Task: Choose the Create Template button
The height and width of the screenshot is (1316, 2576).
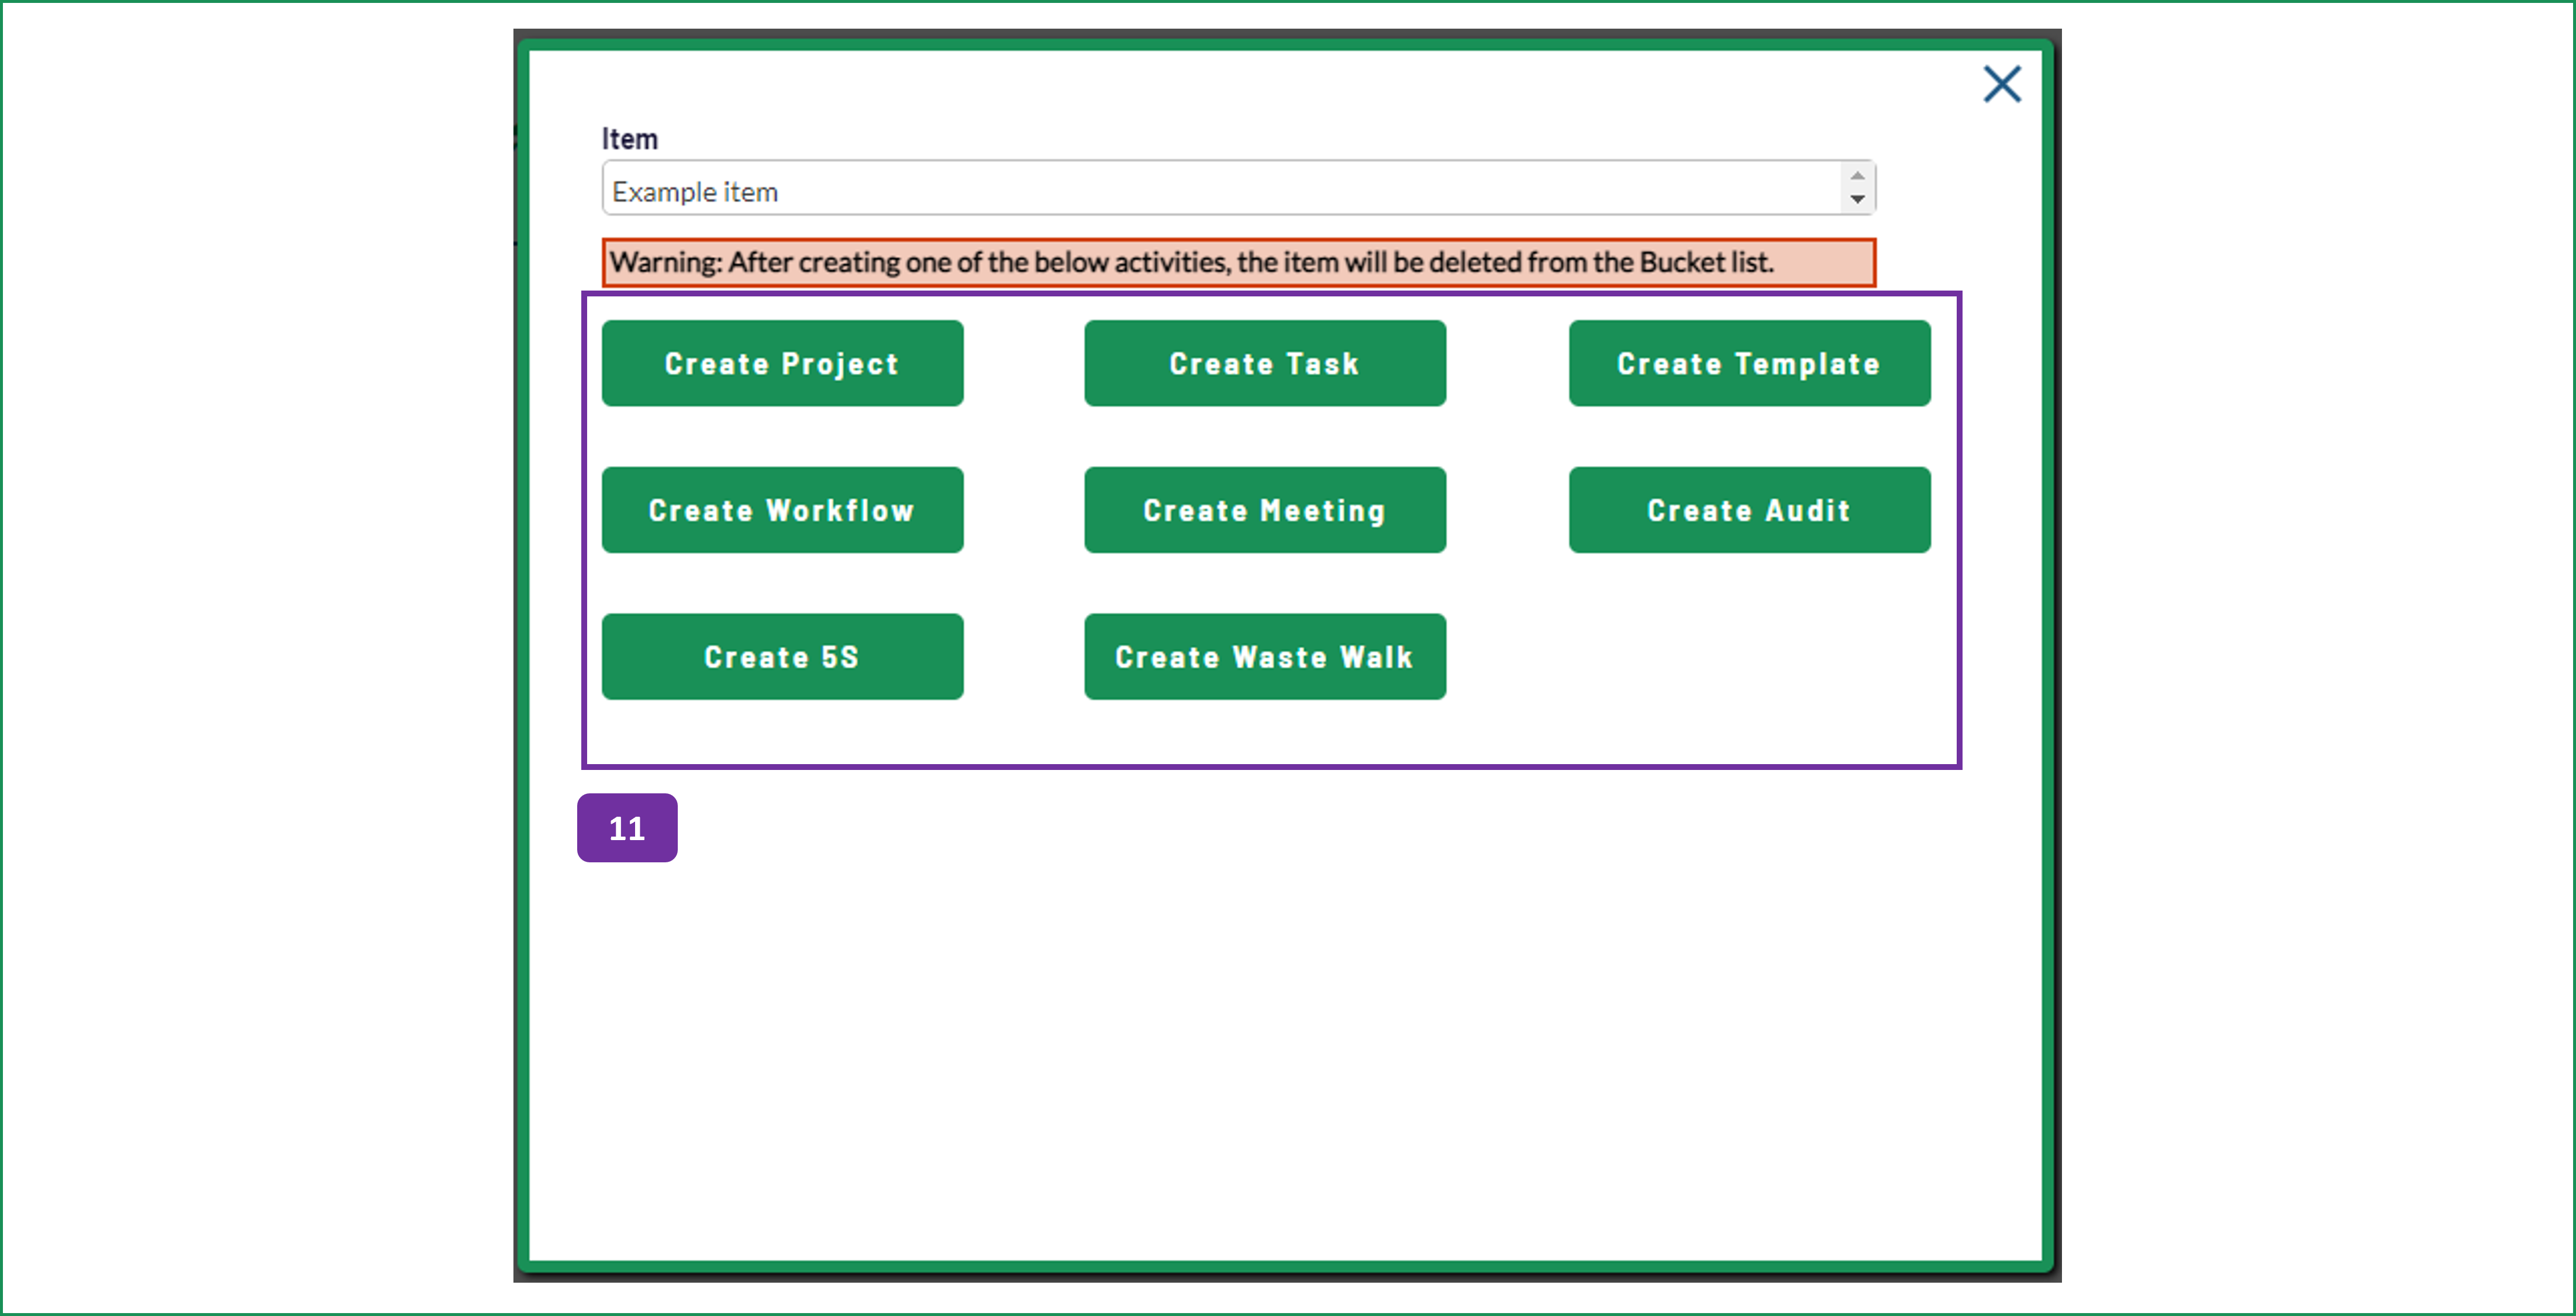Action: (x=1749, y=363)
